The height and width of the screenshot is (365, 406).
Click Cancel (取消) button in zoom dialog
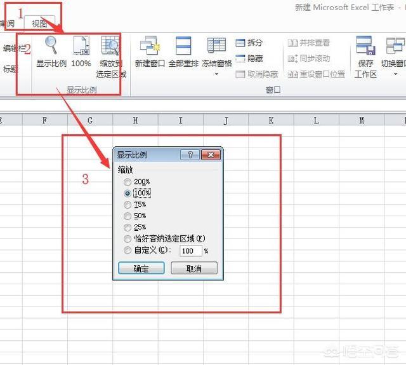click(194, 268)
